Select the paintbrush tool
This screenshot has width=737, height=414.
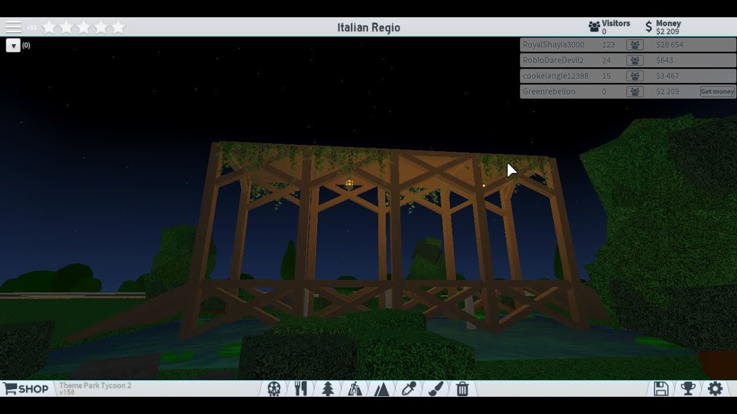pos(436,389)
